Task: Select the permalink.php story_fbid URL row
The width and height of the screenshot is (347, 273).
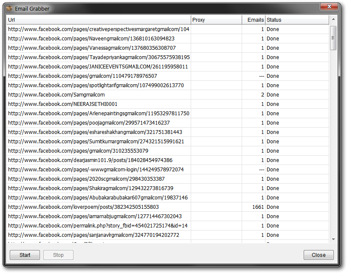Action: coord(168,225)
